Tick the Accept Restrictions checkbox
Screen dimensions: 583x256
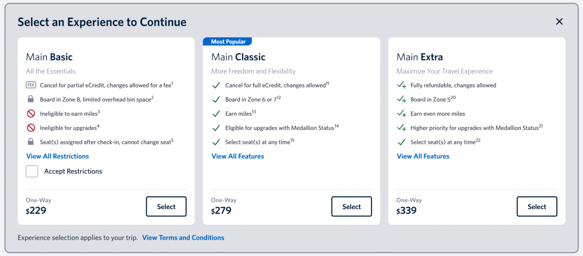click(32, 171)
